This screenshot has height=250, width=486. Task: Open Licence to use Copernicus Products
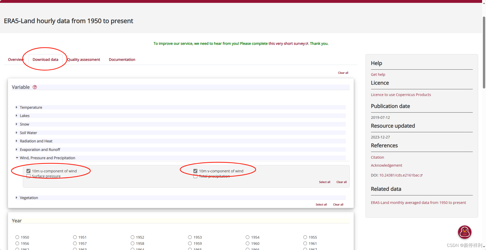[x=401, y=95]
